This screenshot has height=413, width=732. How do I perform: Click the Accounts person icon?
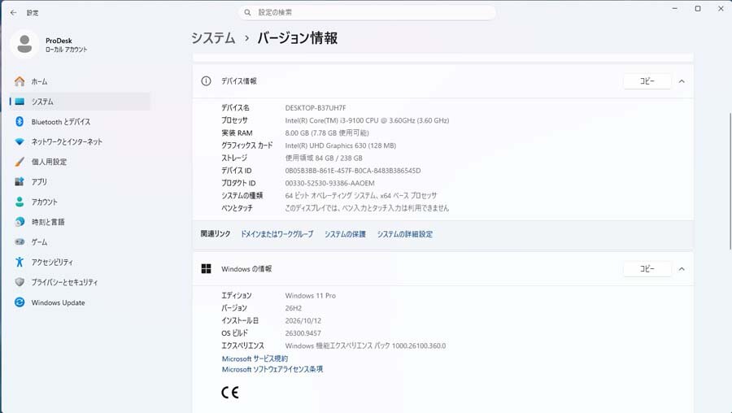pyautogui.click(x=20, y=202)
